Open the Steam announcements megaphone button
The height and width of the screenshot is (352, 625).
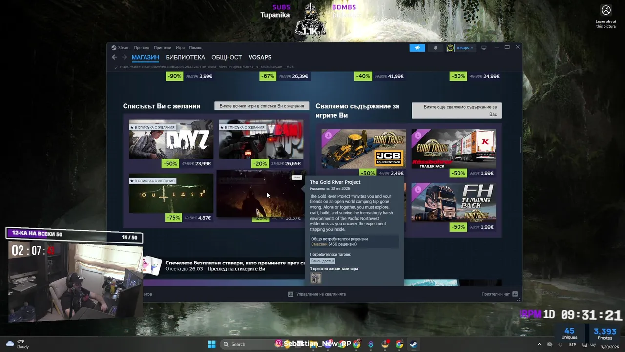[417, 48]
